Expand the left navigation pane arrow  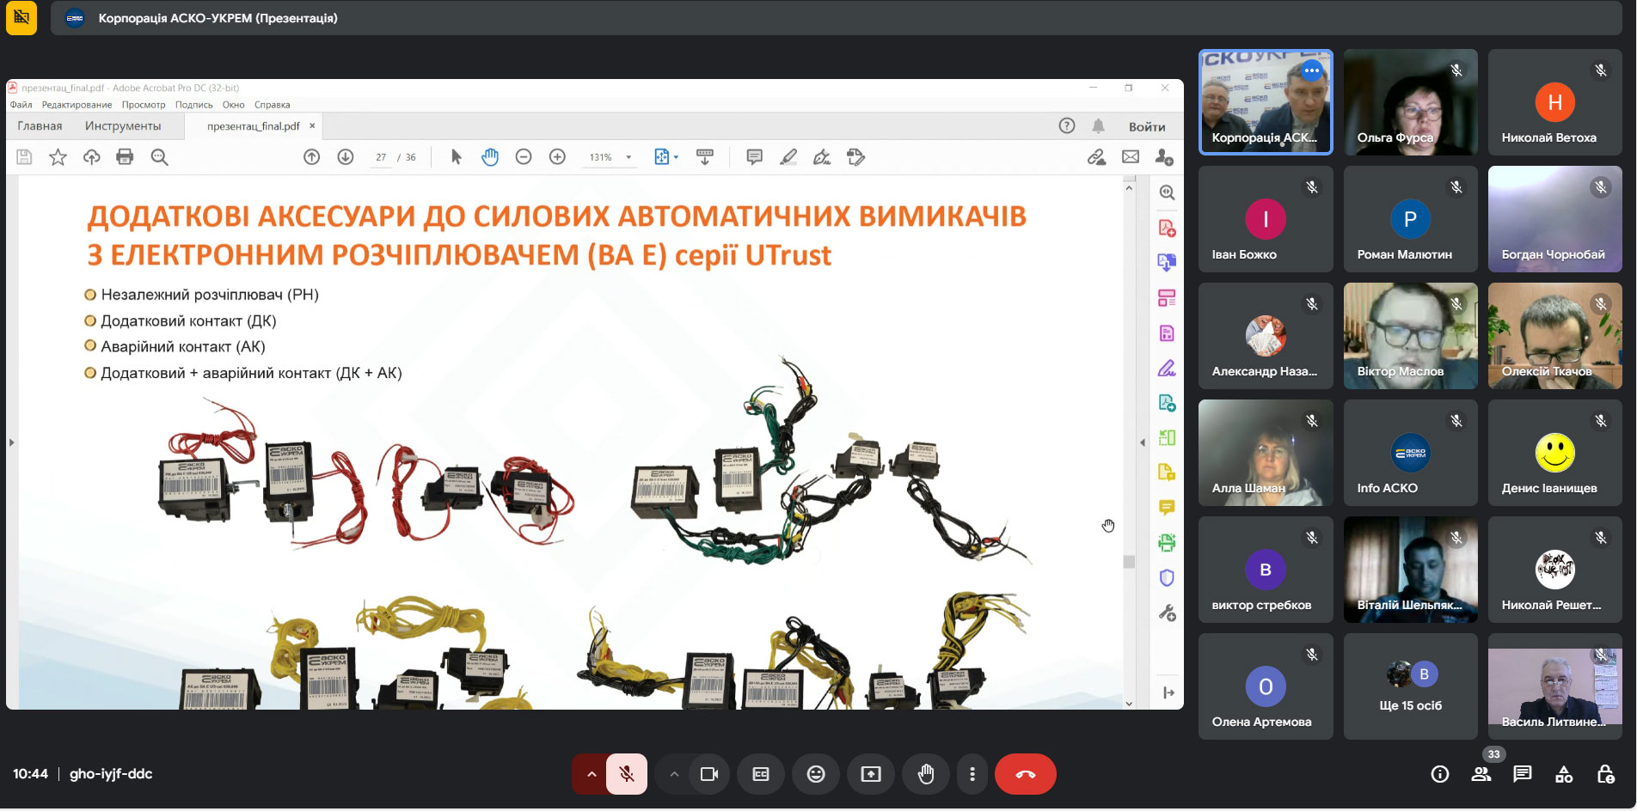(11, 442)
